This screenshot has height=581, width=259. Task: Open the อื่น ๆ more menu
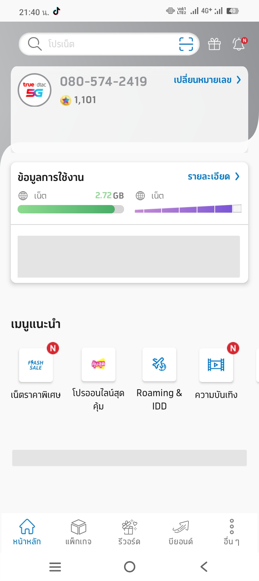pos(232,532)
